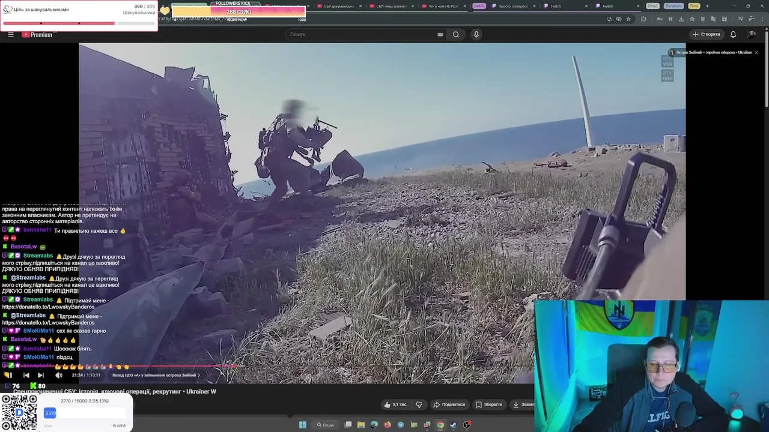Screen dimensions: 769x432
Task: Click the magnifier search button
Action: tap(456, 34)
